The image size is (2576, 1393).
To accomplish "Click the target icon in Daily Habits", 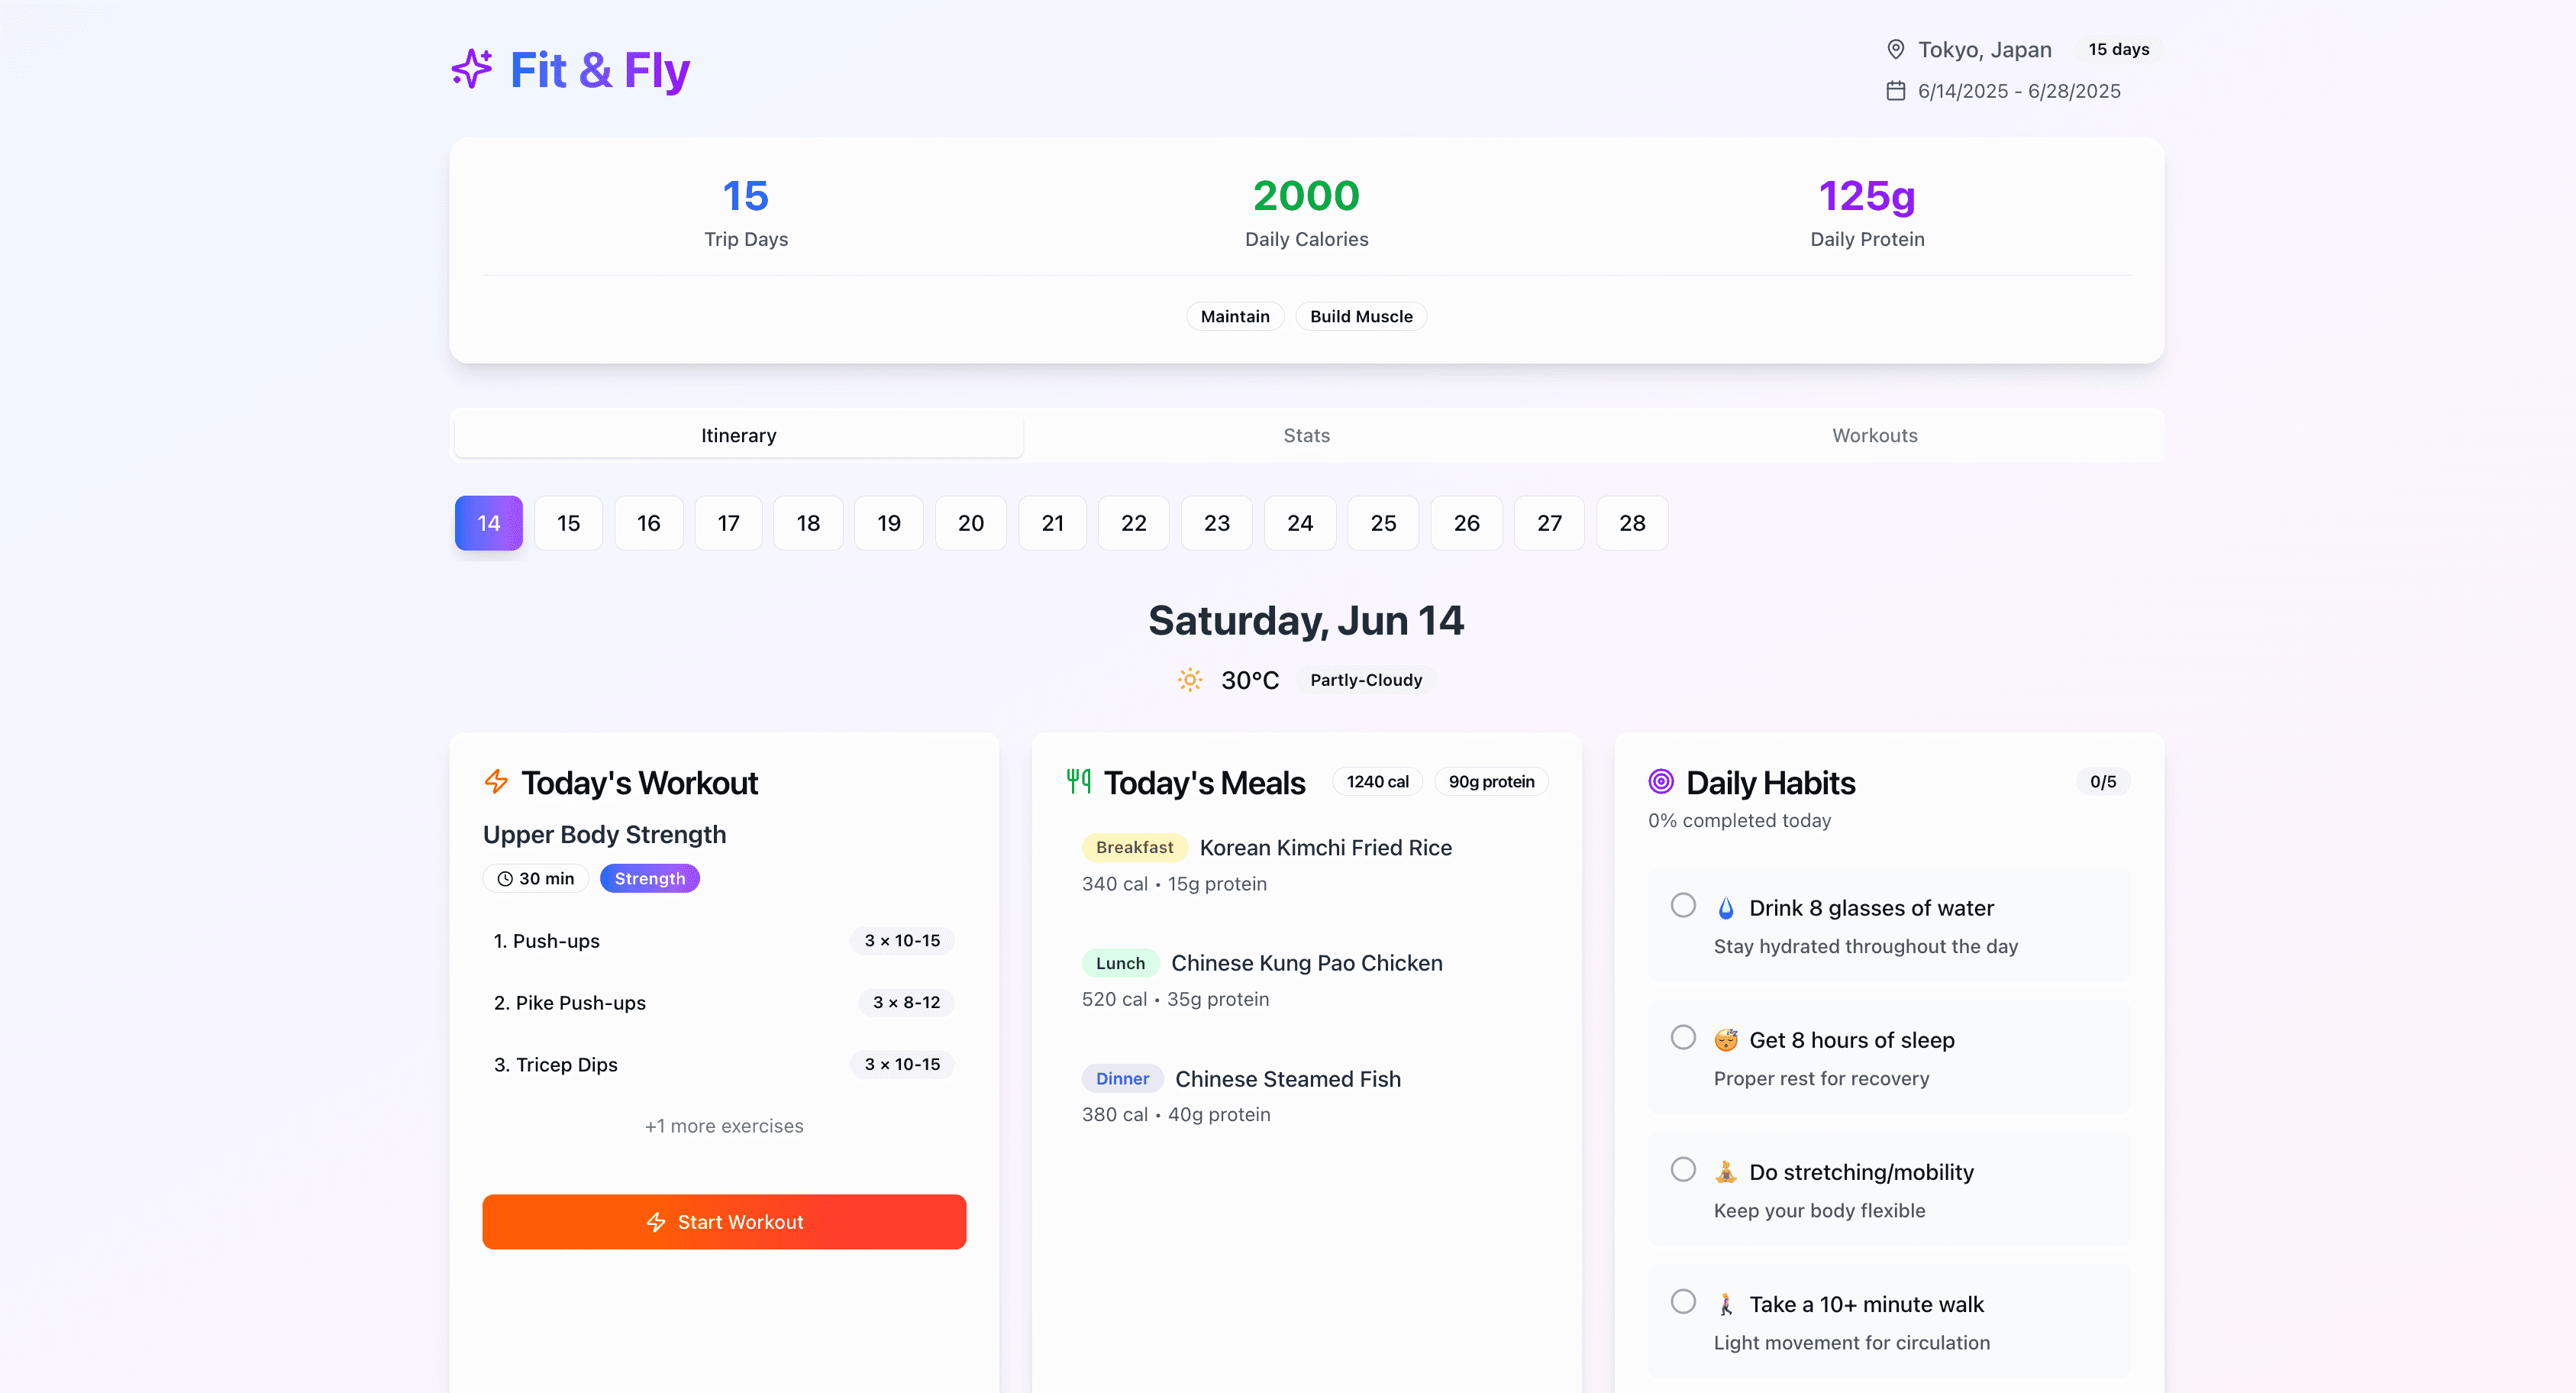I will coord(1661,781).
